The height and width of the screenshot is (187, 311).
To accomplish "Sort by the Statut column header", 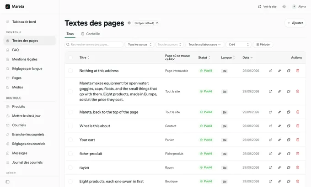I will pos(204,57).
